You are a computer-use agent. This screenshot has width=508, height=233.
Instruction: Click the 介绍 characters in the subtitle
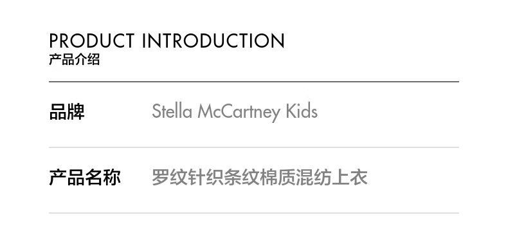tap(87, 60)
